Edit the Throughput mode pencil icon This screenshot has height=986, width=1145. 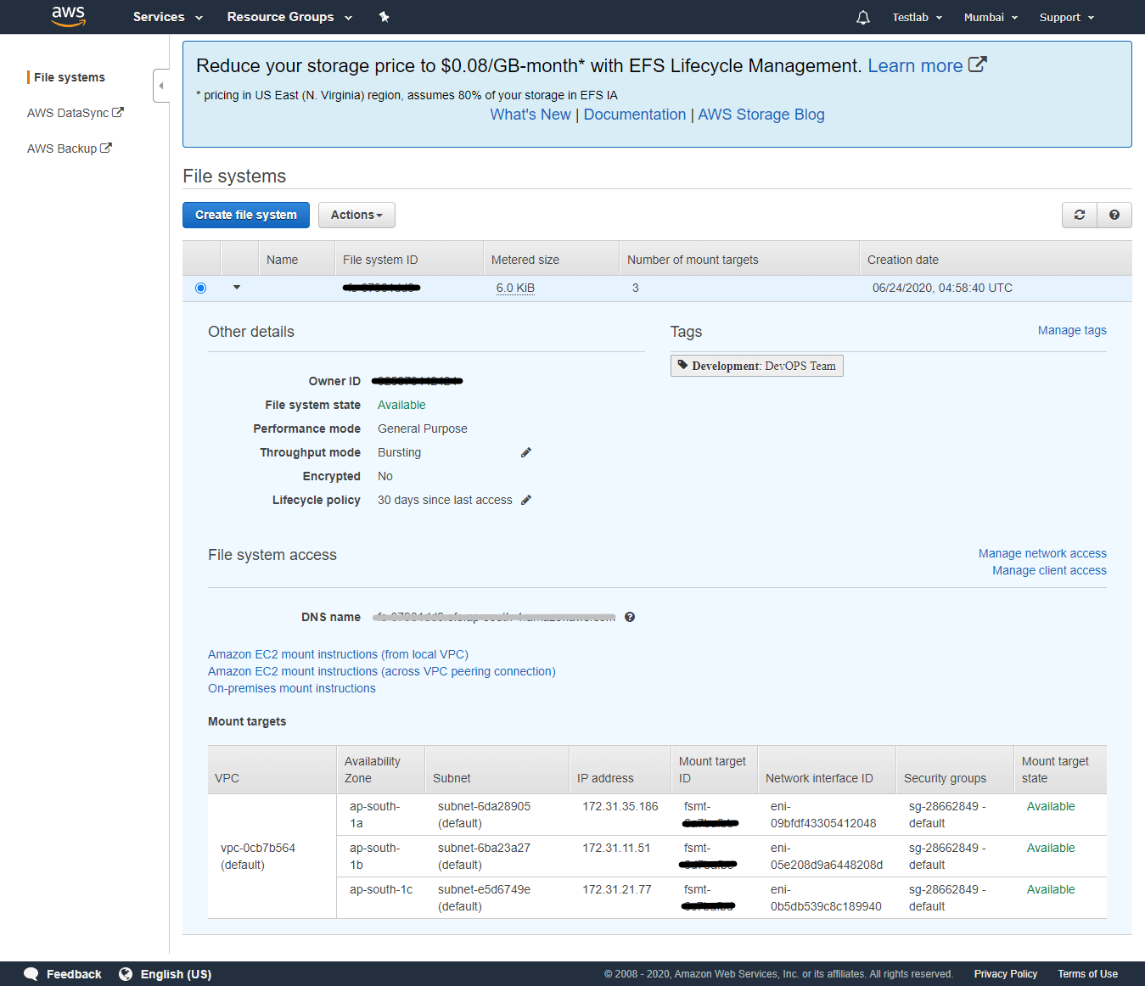click(x=526, y=452)
